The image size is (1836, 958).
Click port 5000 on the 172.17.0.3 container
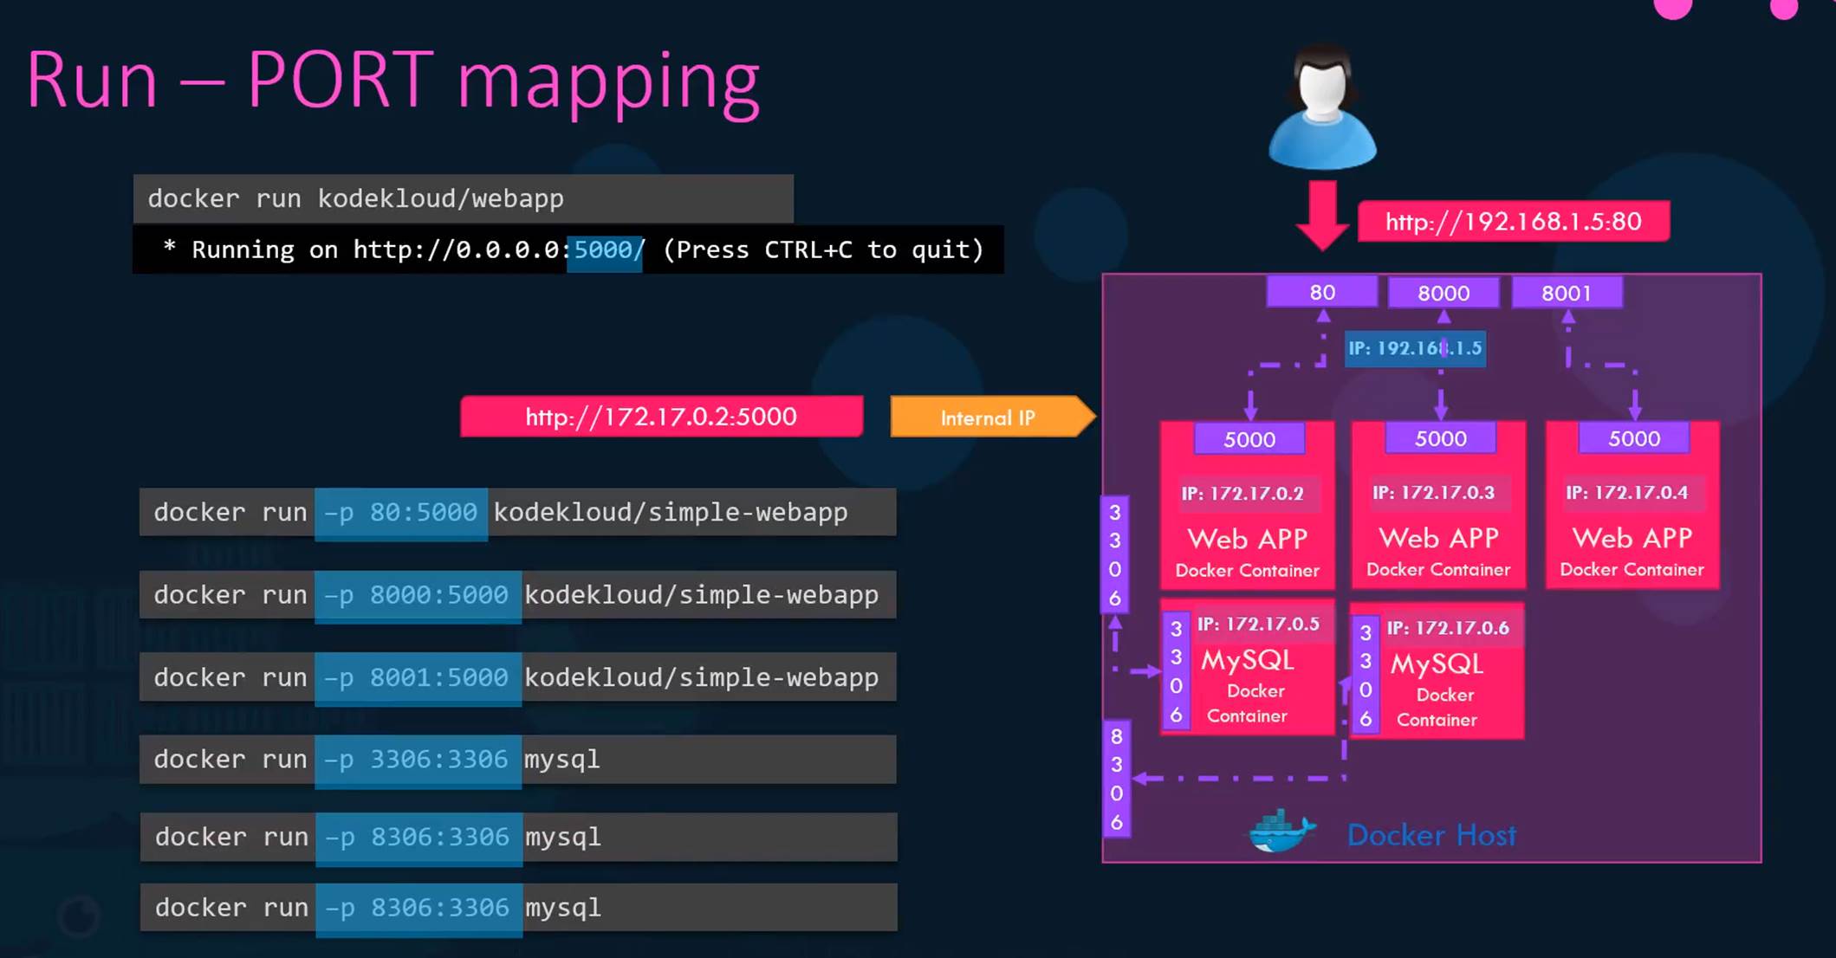[x=1441, y=438]
